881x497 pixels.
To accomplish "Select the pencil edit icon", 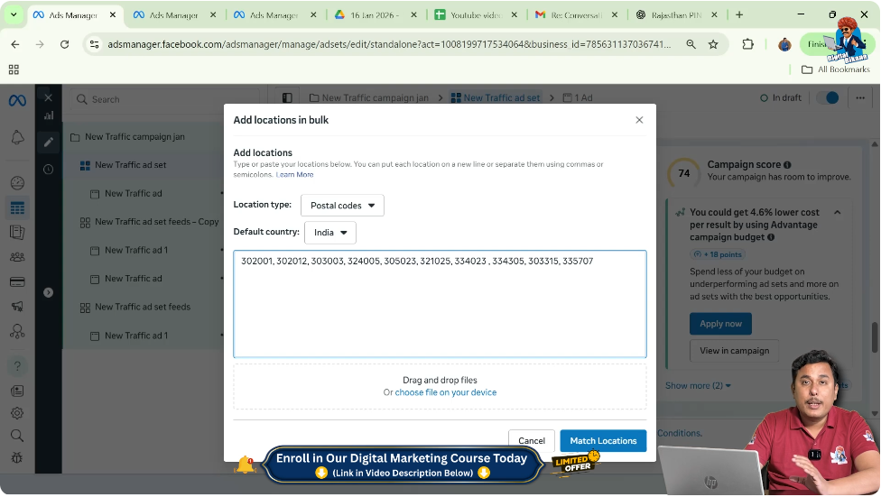I will pyautogui.click(x=49, y=143).
